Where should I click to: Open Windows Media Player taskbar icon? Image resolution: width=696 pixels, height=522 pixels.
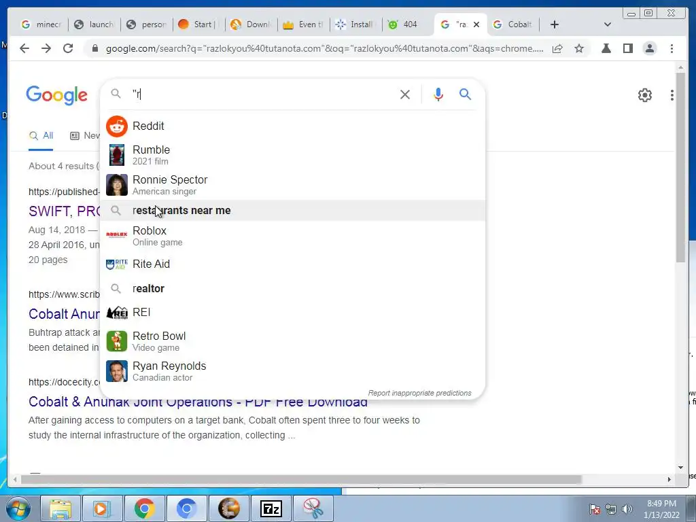[102, 508]
